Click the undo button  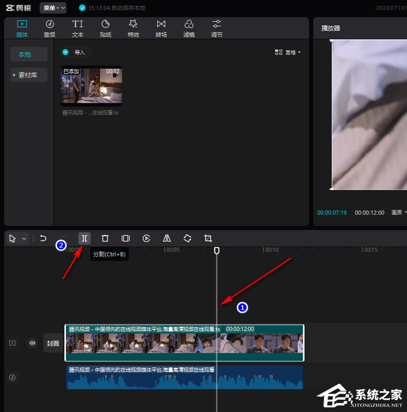coord(43,238)
